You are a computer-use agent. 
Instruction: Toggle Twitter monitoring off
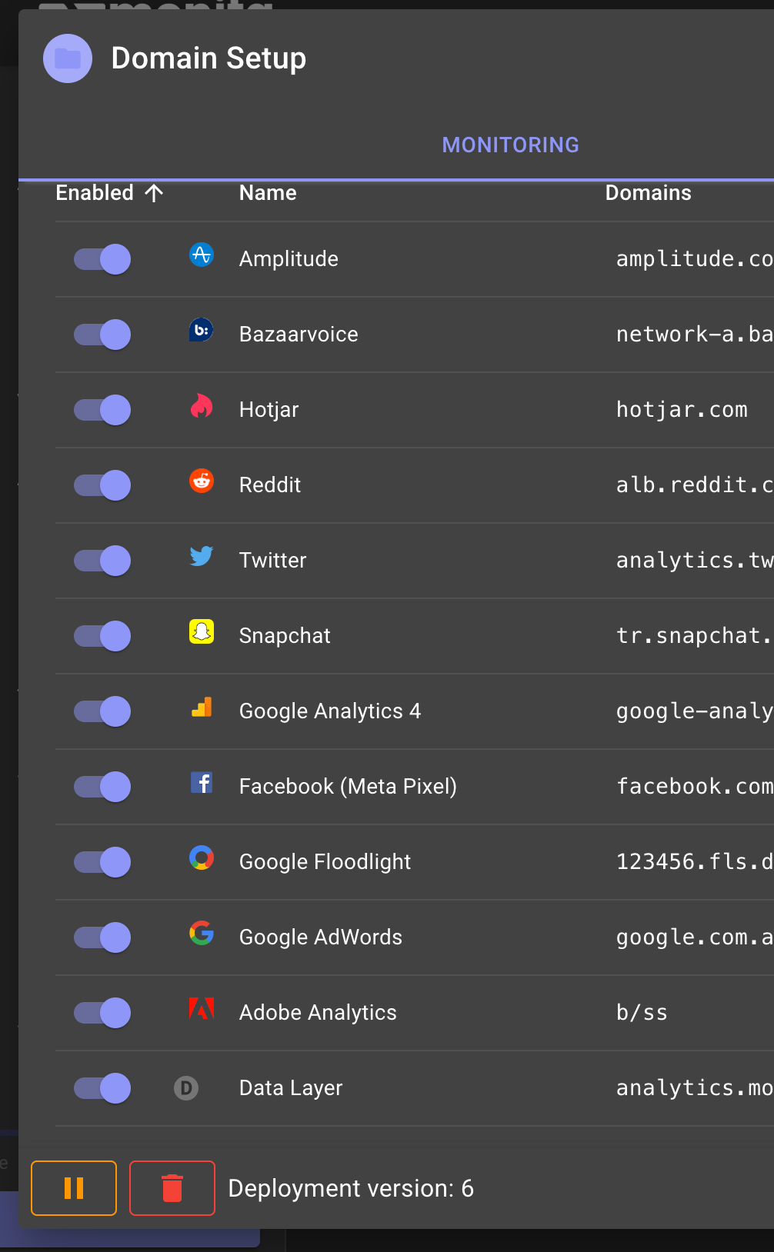(102, 561)
